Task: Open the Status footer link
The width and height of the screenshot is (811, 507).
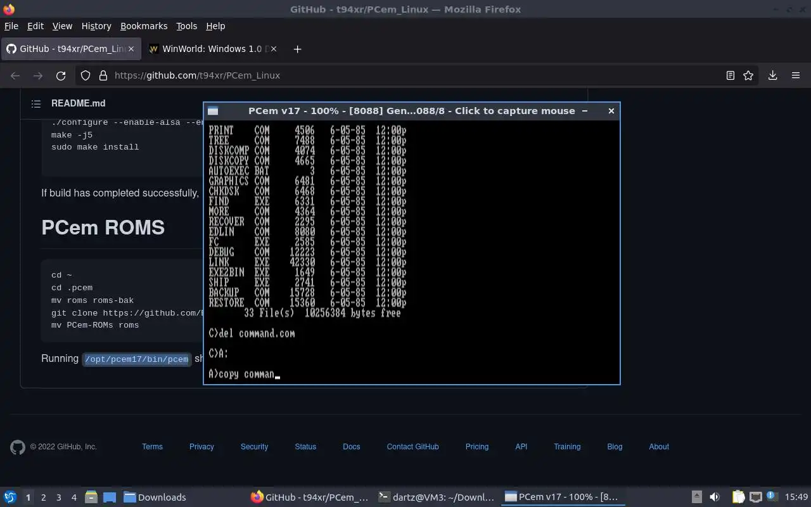Action: (x=305, y=447)
